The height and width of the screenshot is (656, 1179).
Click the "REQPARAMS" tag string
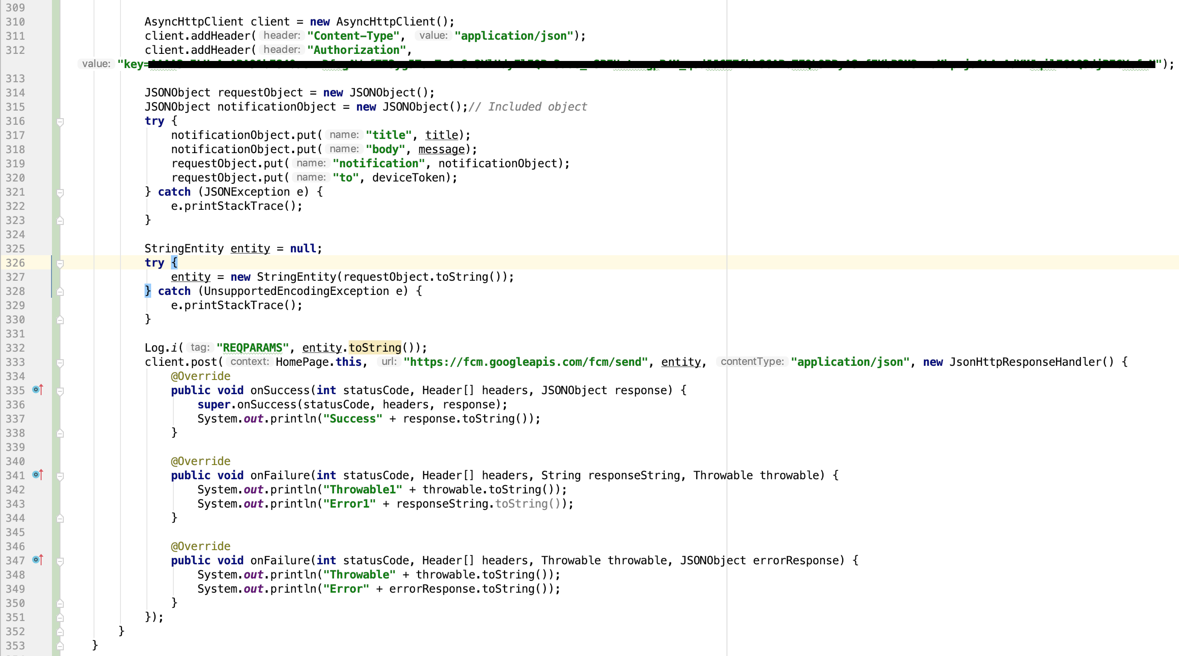[252, 348]
